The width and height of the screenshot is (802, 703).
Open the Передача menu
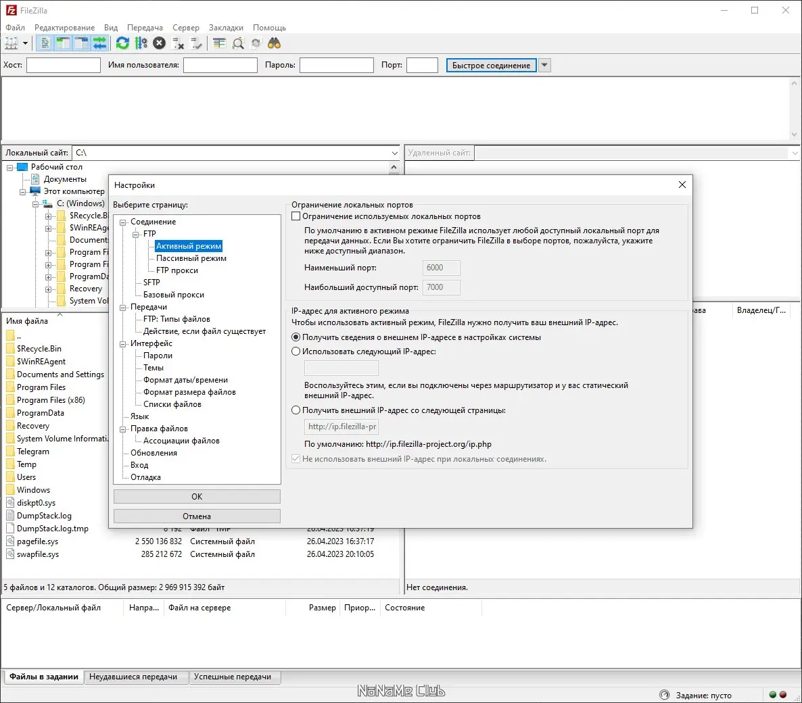(145, 28)
